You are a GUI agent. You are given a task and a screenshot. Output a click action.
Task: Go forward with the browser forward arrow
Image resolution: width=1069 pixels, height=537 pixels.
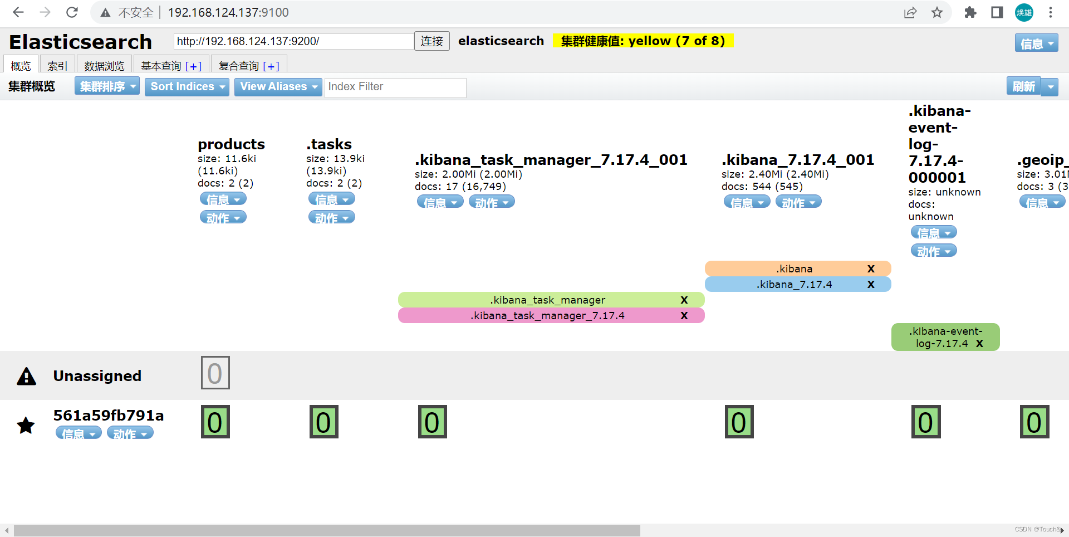[45, 12]
